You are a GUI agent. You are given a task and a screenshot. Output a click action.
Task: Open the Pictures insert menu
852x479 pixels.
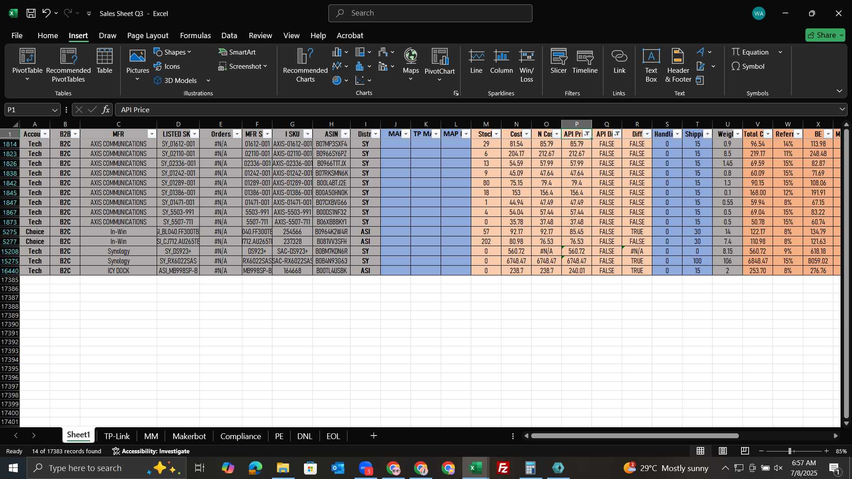coord(138,65)
